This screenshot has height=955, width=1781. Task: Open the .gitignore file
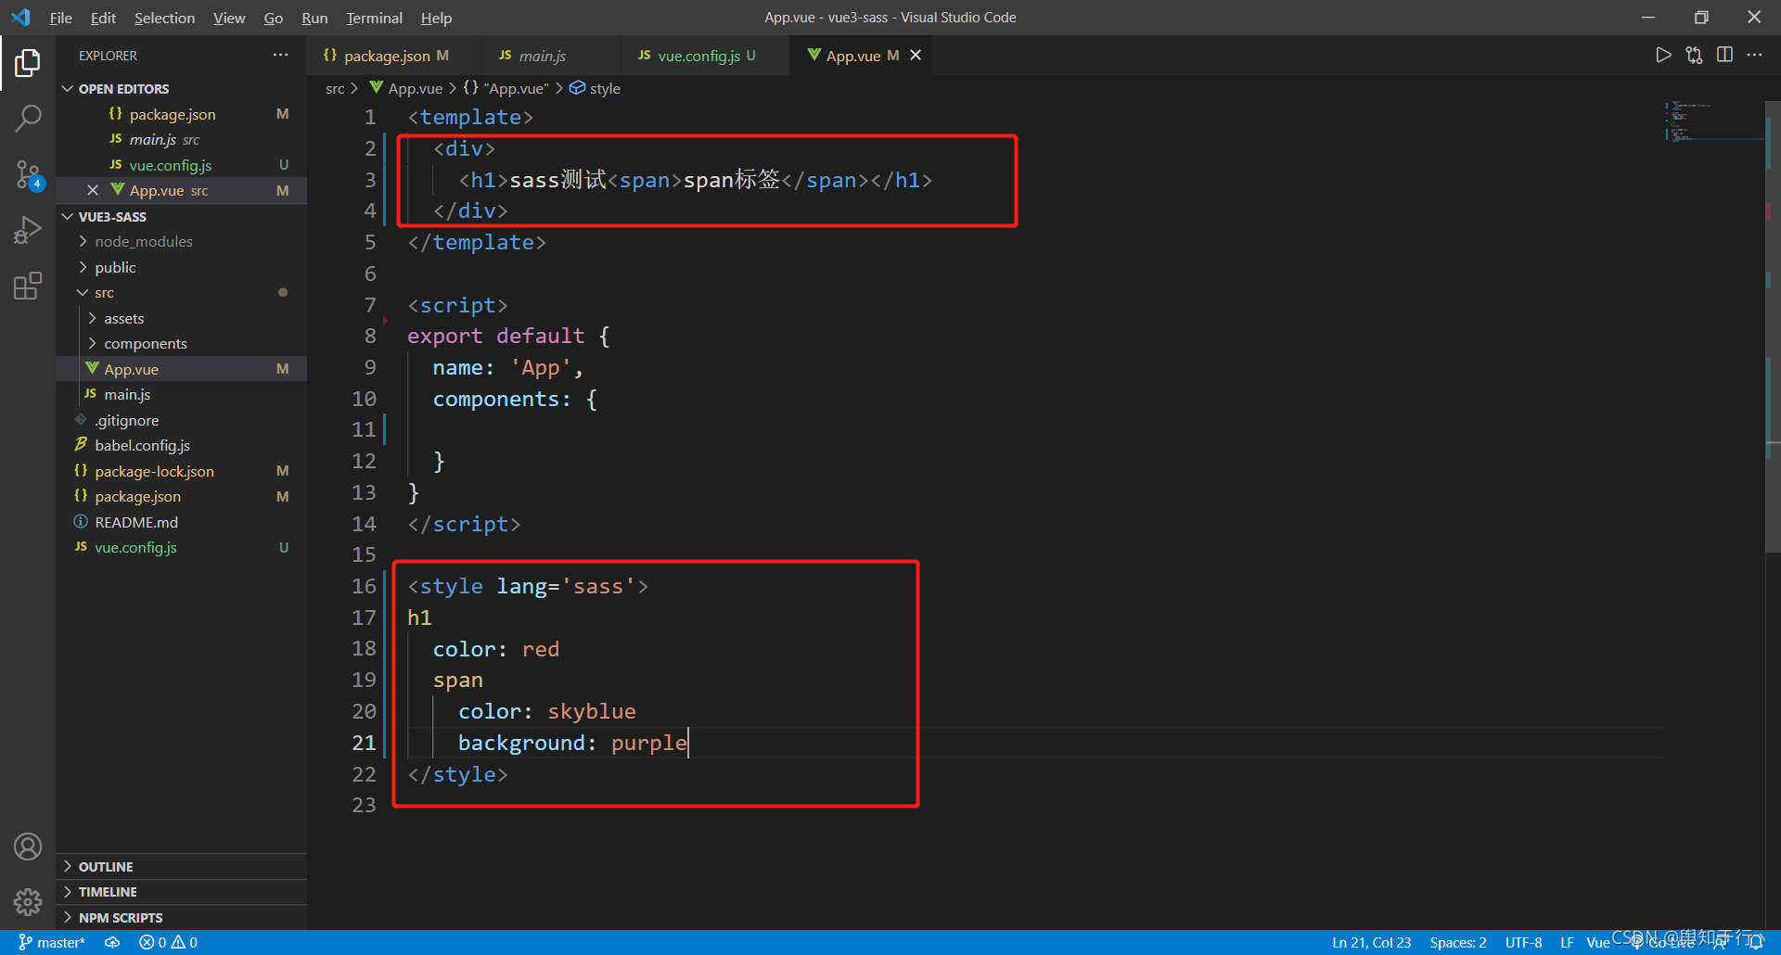coord(181,420)
